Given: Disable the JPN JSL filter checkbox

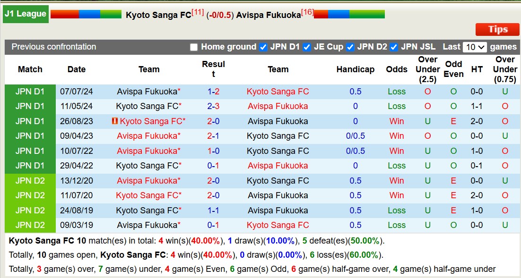Looking at the screenshot, I should 394,47.
